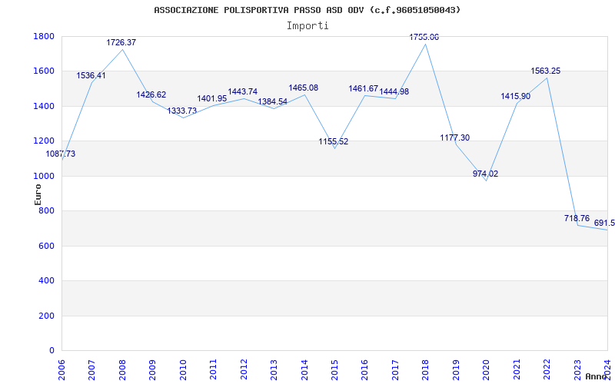Screen dimensions: 615x384
Task: Select the 2011 year label
Action: (x=213, y=370)
